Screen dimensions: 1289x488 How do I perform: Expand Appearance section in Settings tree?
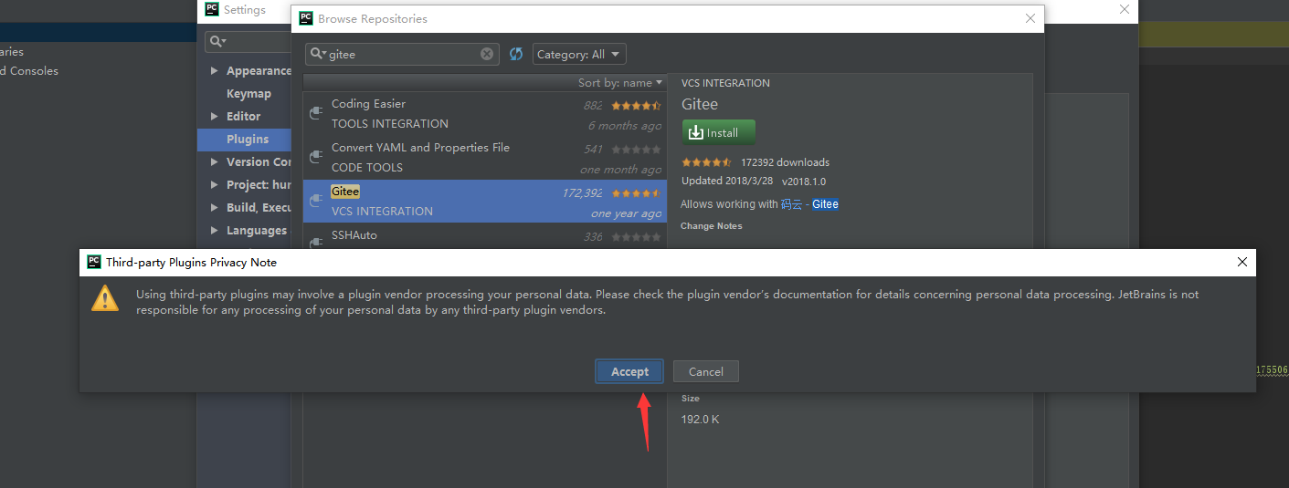[x=215, y=70]
